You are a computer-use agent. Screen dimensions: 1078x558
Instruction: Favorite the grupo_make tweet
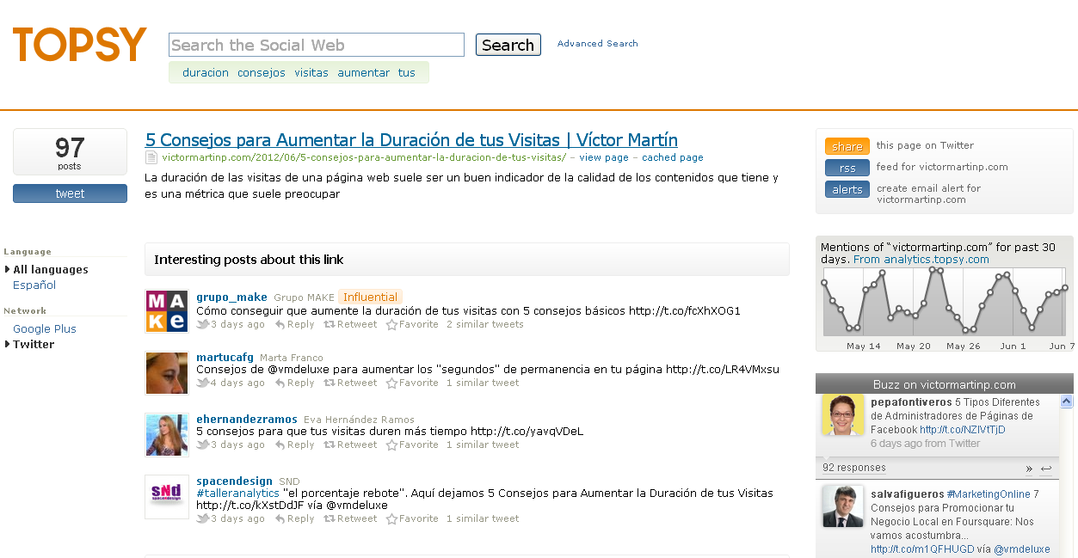[x=412, y=325]
